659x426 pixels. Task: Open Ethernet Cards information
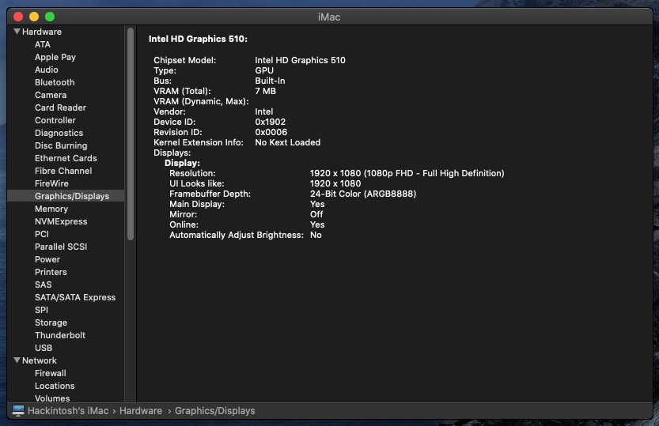pyautogui.click(x=66, y=158)
